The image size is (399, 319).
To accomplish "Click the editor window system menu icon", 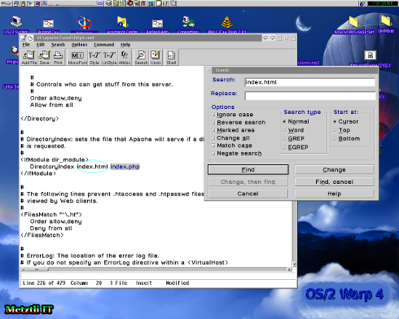I will point(24,37).
